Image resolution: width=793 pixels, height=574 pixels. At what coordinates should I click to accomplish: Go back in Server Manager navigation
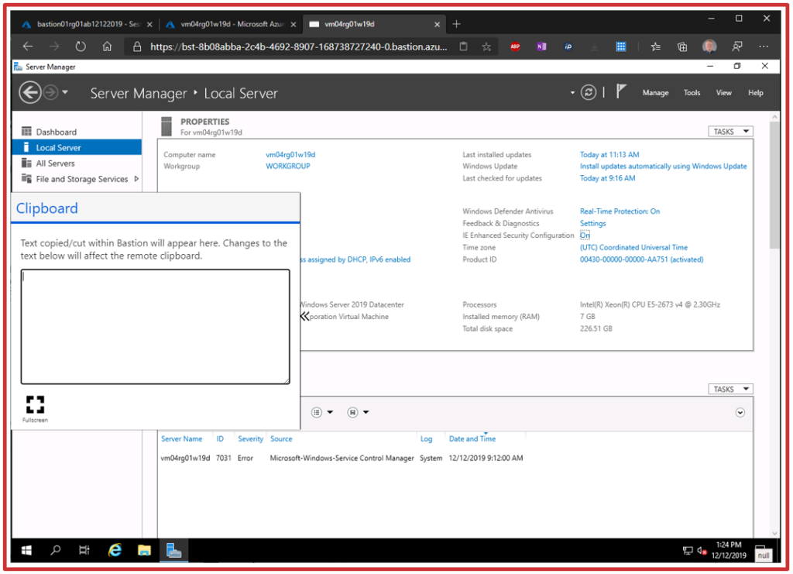tap(30, 93)
